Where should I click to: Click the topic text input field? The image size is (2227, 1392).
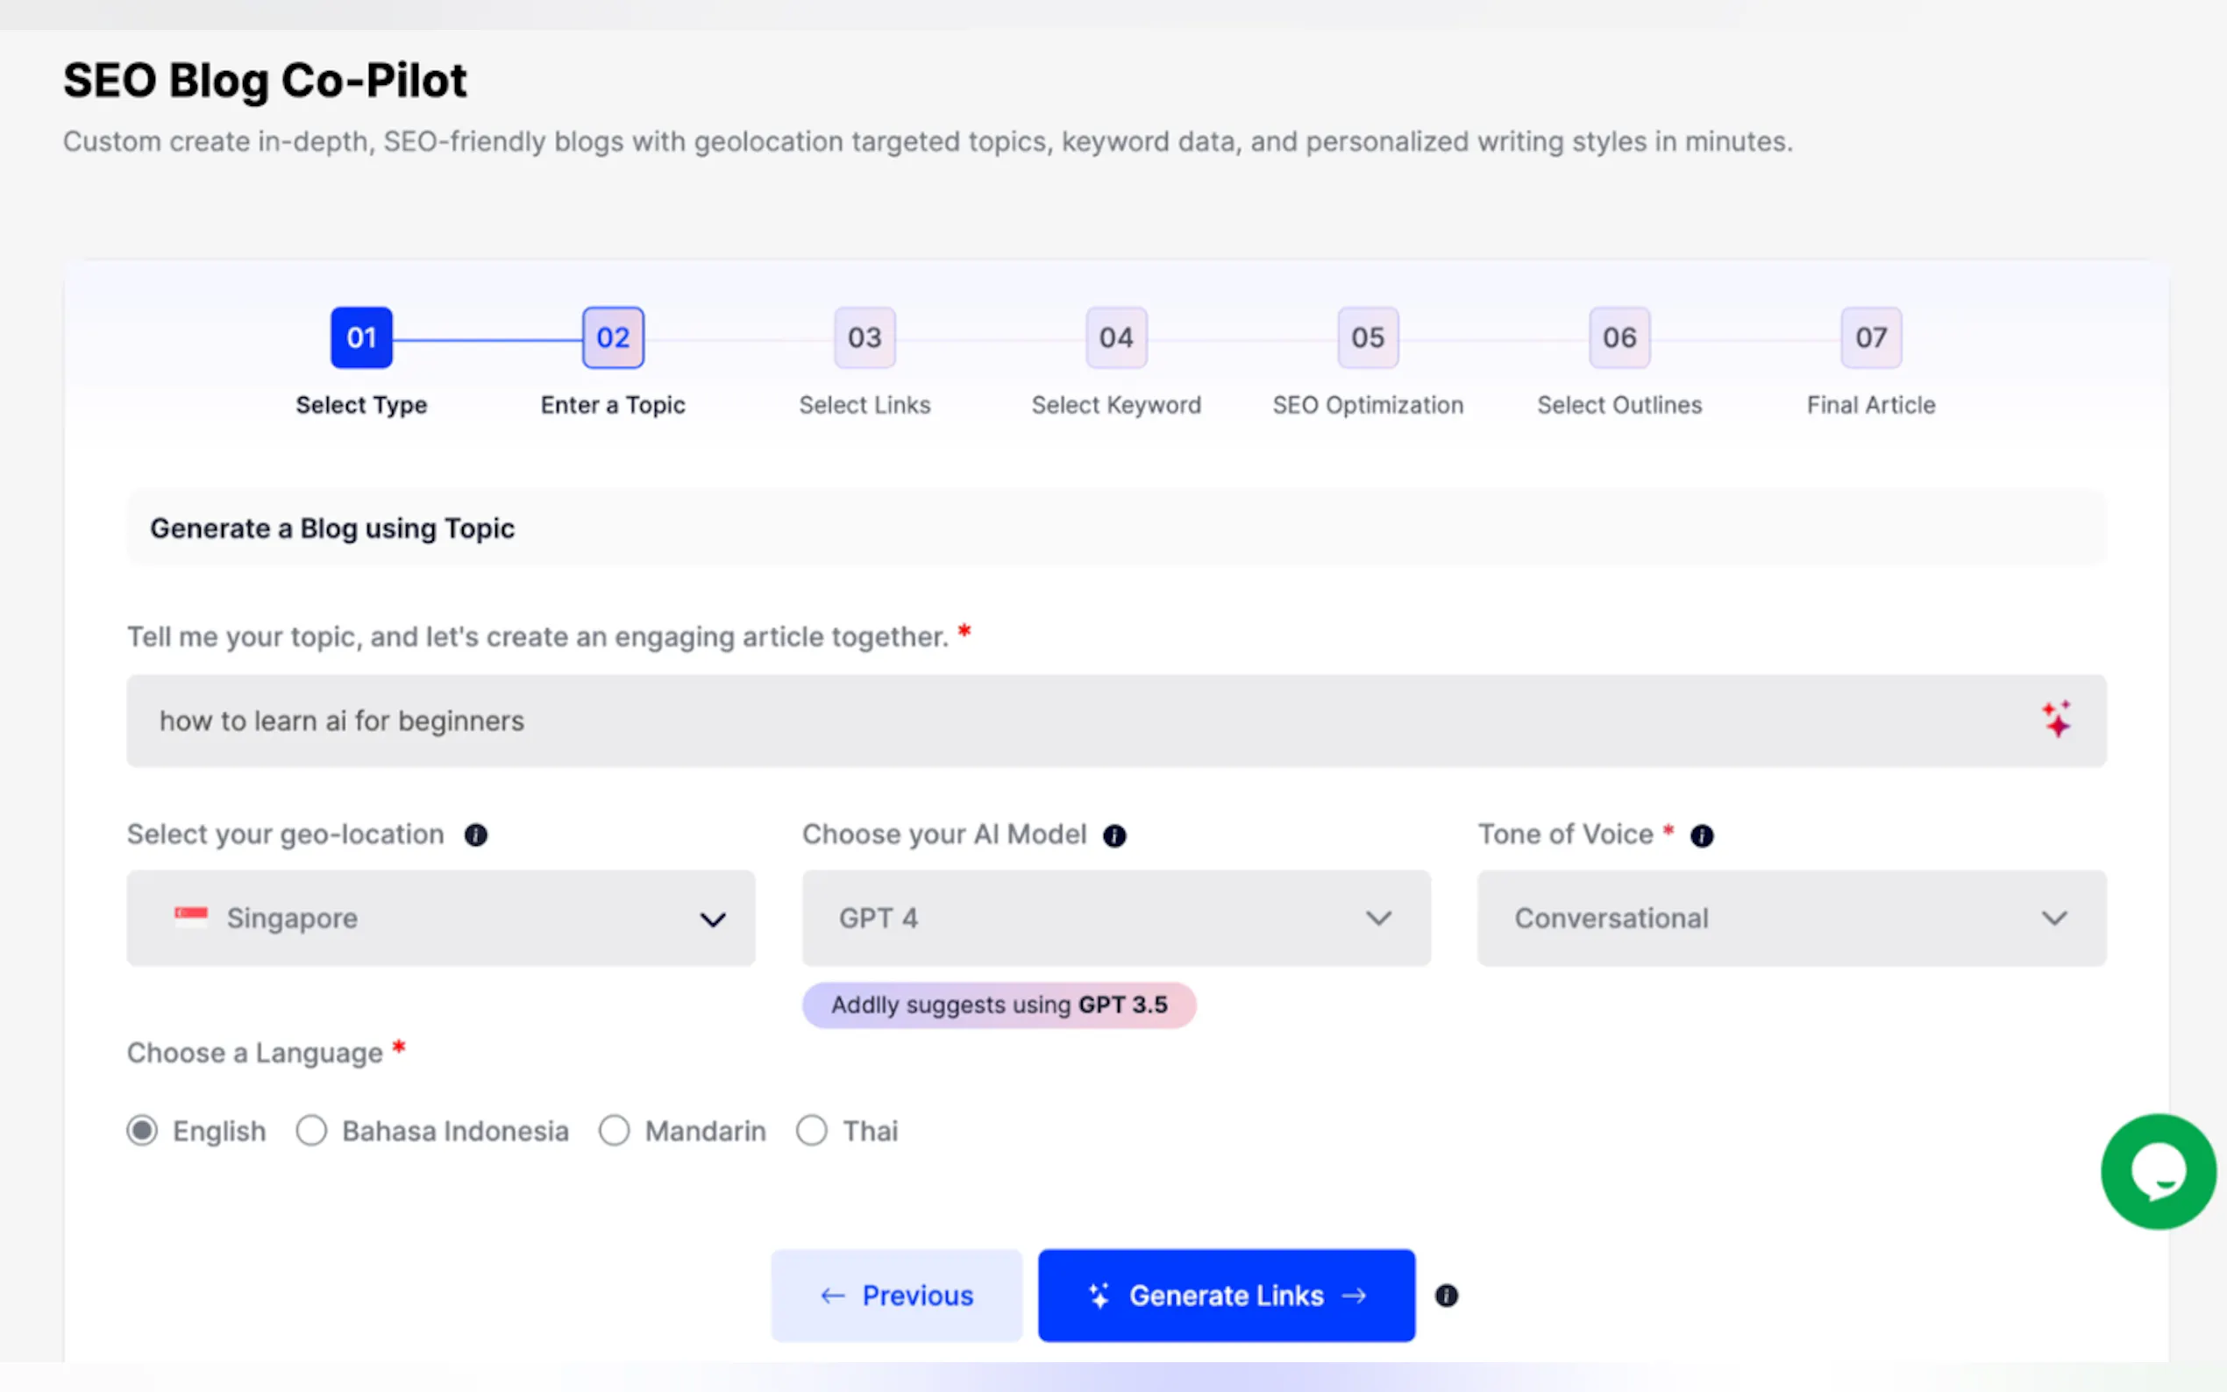(x=1059, y=721)
